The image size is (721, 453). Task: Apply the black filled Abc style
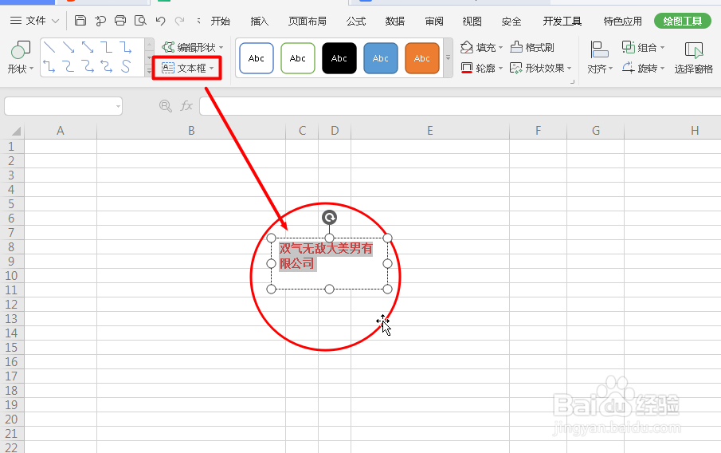[x=339, y=58]
